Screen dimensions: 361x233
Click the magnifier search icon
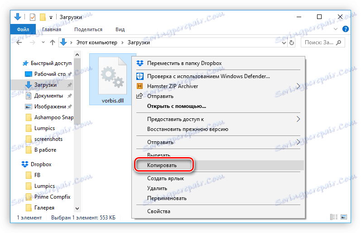coord(338,42)
